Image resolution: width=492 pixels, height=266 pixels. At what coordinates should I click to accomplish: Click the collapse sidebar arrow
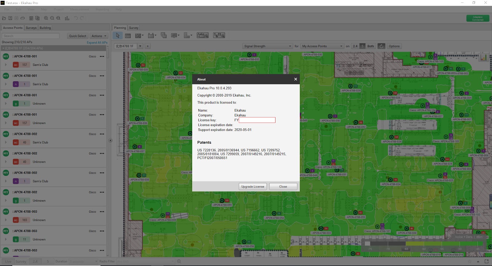[x=110, y=140]
